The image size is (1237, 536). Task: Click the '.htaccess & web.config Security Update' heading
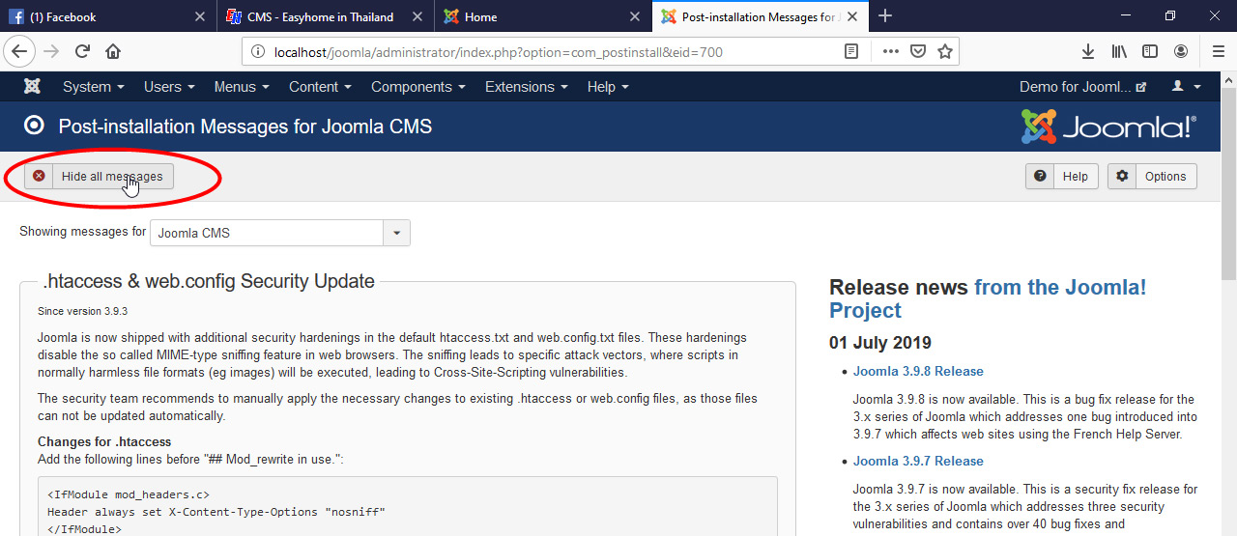click(209, 281)
